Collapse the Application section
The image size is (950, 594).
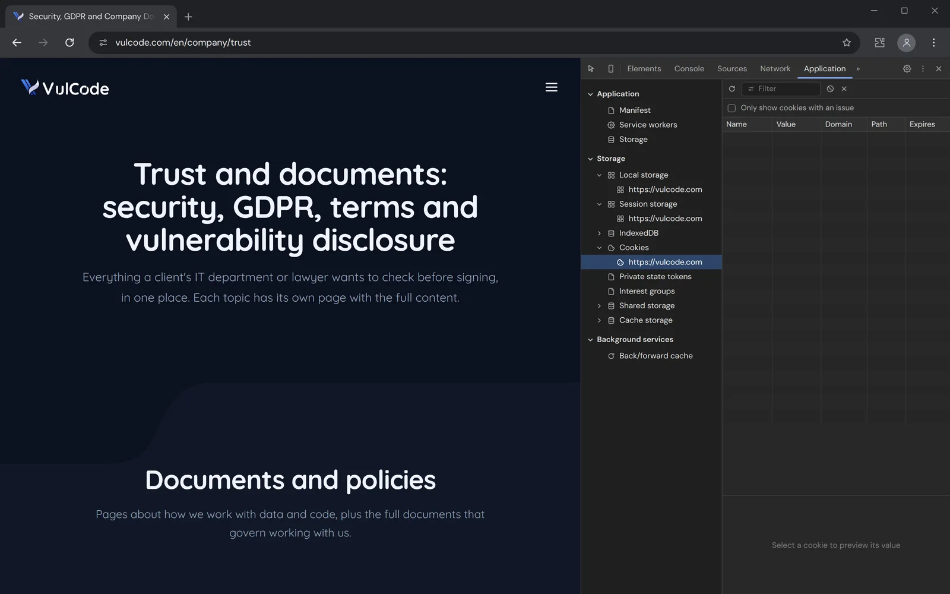point(590,94)
